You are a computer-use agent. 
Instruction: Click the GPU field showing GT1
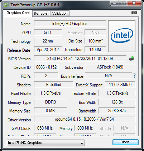point(48,32)
